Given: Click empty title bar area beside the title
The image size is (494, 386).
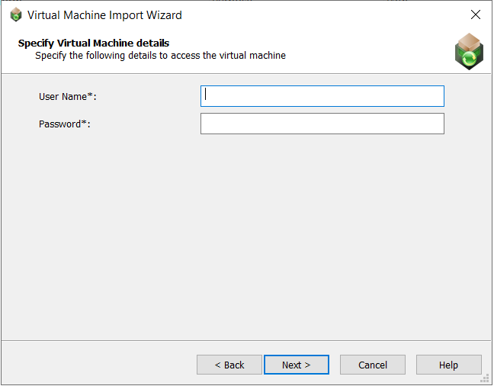Looking at the screenshot, I should point(320,14).
